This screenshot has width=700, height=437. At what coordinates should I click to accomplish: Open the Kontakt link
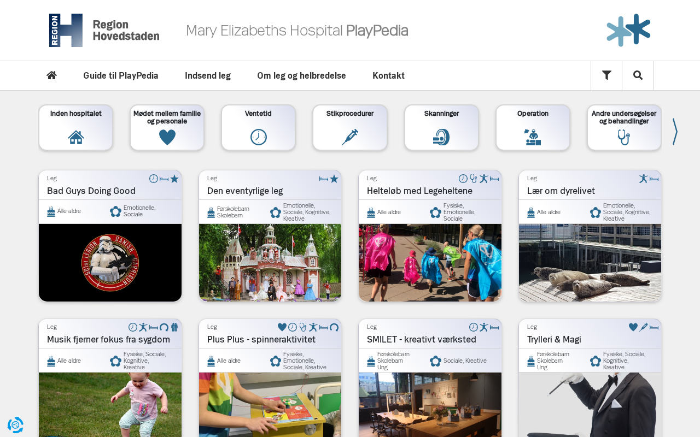[388, 75]
